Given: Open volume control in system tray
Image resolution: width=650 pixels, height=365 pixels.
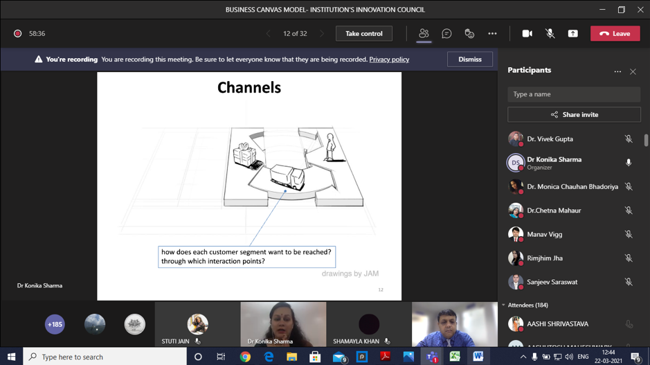Looking at the screenshot, I should pyautogui.click(x=569, y=357).
